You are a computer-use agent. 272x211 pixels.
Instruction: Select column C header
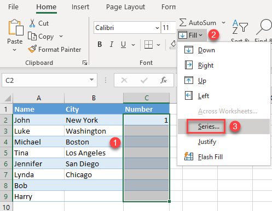(x=147, y=98)
